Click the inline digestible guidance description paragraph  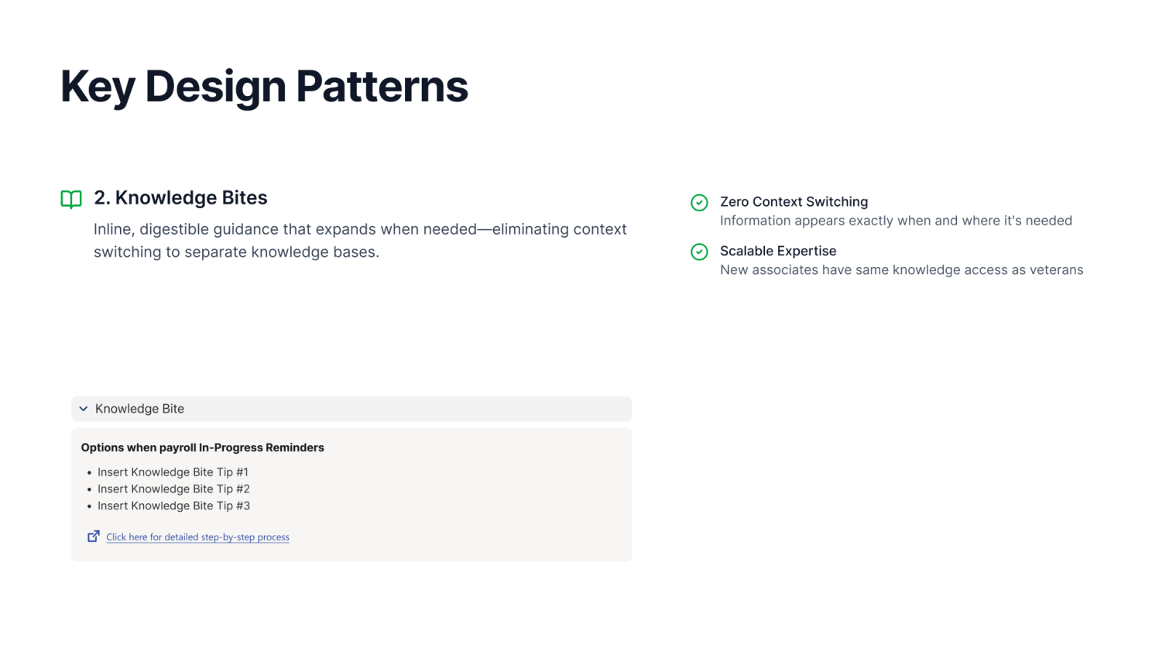pyautogui.click(x=360, y=241)
